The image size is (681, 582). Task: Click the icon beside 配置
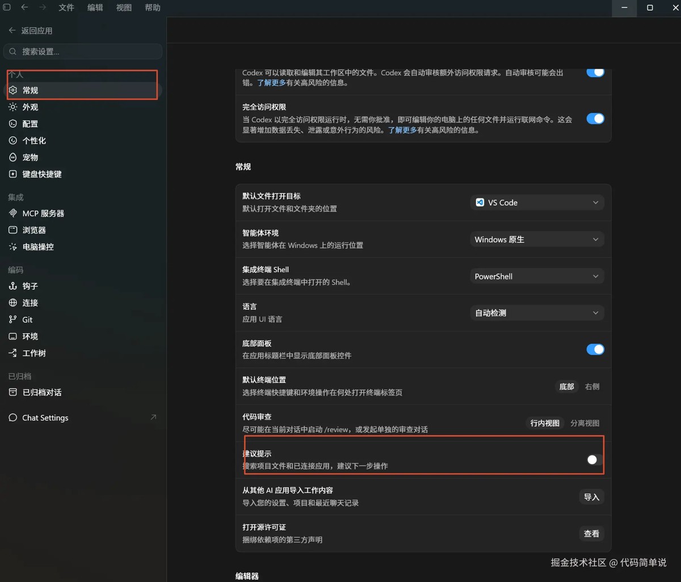pyautogui.click(x=13, y=124)
